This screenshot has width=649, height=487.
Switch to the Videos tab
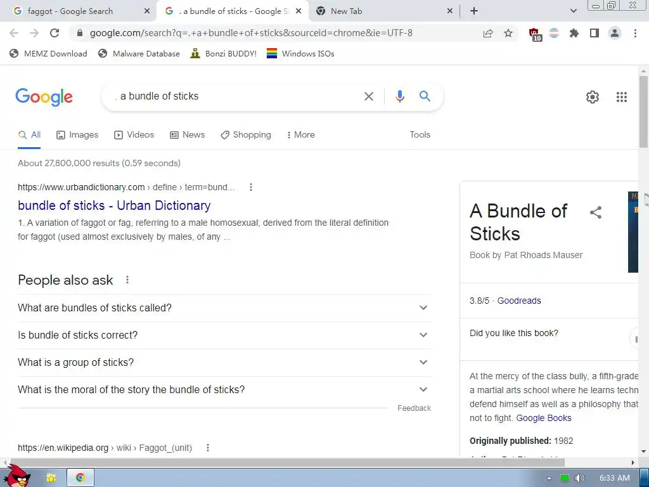pos(134,134)
